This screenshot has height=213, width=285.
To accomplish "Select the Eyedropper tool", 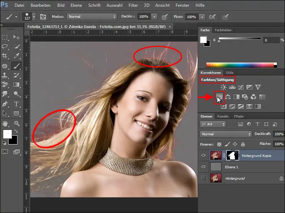I will pos(16,56).
